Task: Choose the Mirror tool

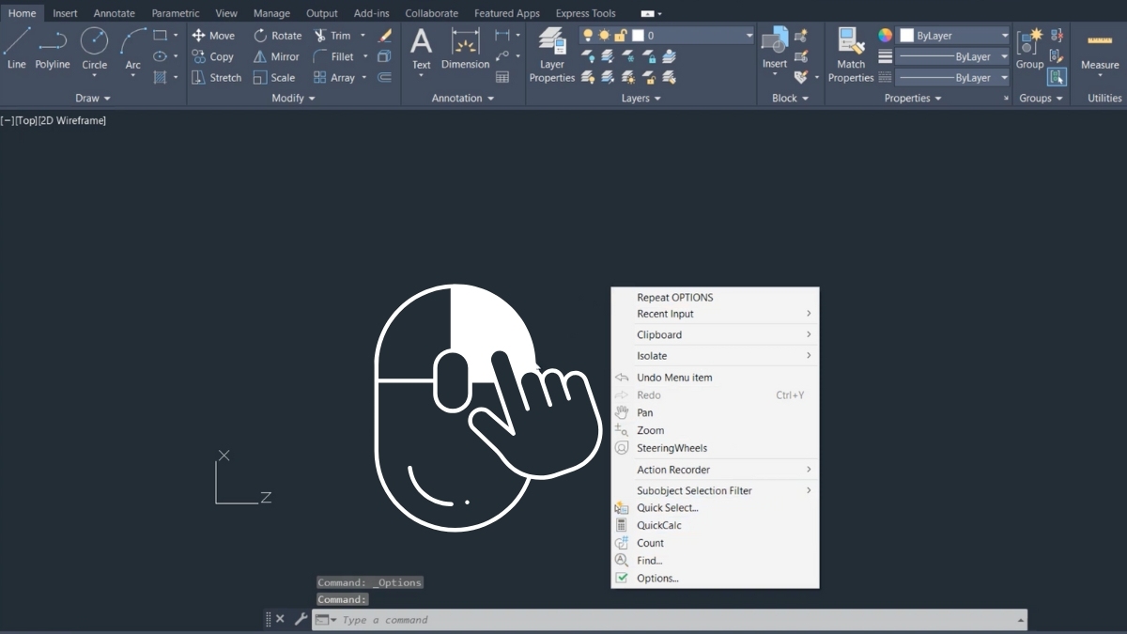Action: point(276,56)
